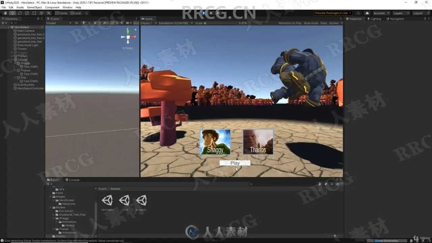The width and height of the screenshot is (432, 243).
Task: Toggle scene effects icon in Scene toolbar
Action: 96,23
